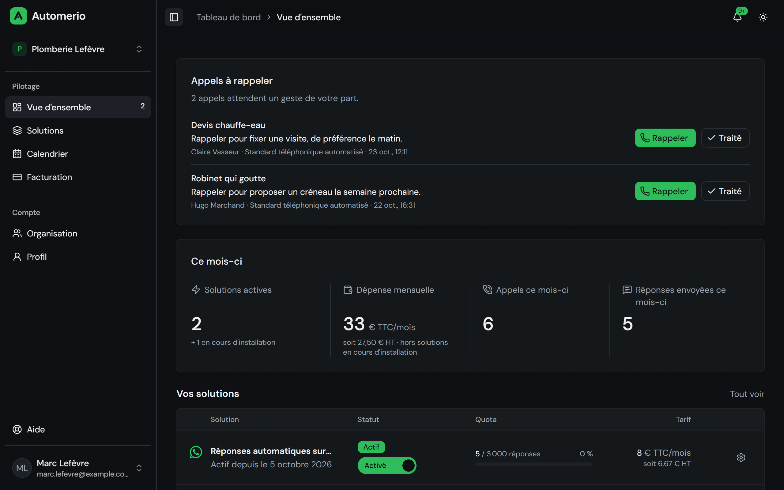
Task: Open Vue d'ensemble in sidebar
Action: [x=78, y=107]
